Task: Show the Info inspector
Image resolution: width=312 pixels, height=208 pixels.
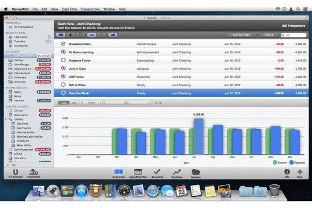Action: tap(287, 172)
